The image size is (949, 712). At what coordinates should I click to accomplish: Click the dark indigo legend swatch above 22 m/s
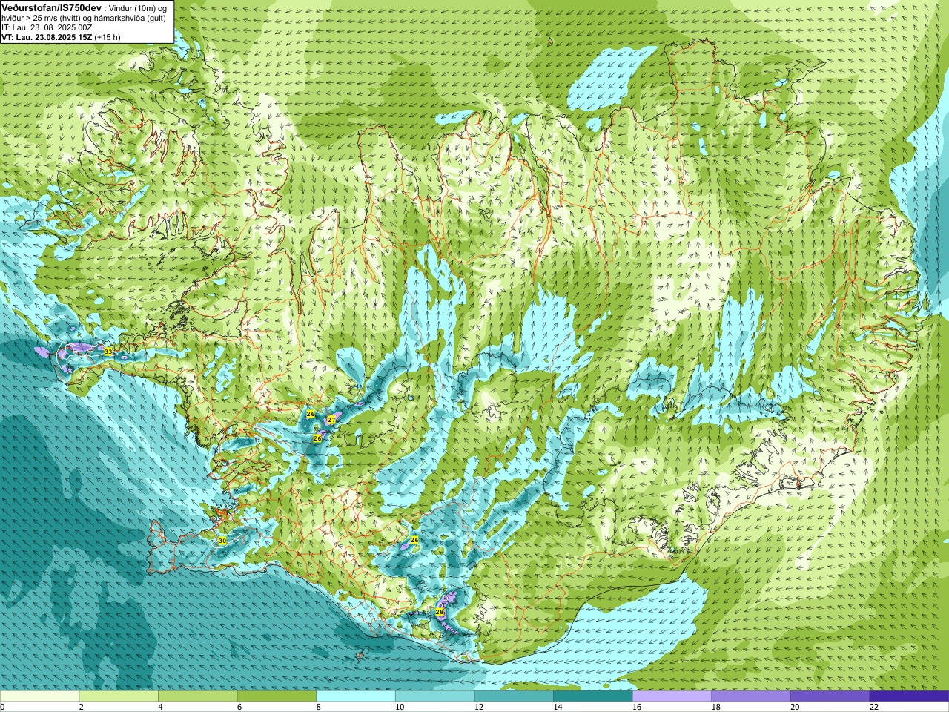909,696
